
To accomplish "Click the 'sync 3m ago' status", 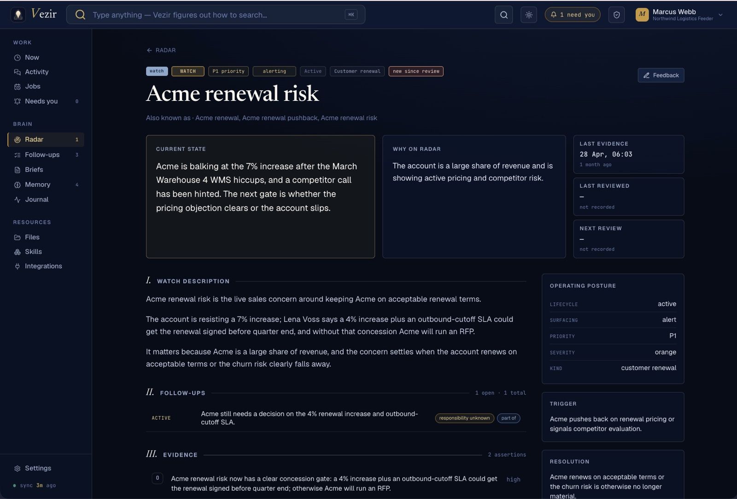I will pos(35,485).
